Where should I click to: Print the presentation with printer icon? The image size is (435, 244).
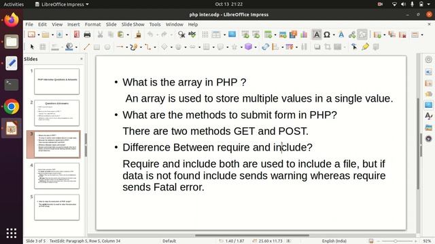(x=87, y=35)
